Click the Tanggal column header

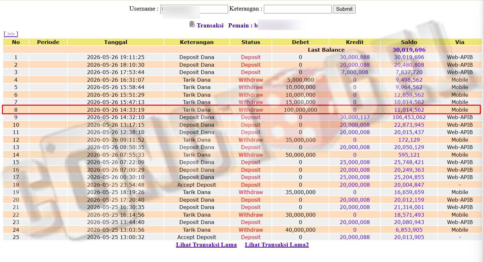click(116, 42)
